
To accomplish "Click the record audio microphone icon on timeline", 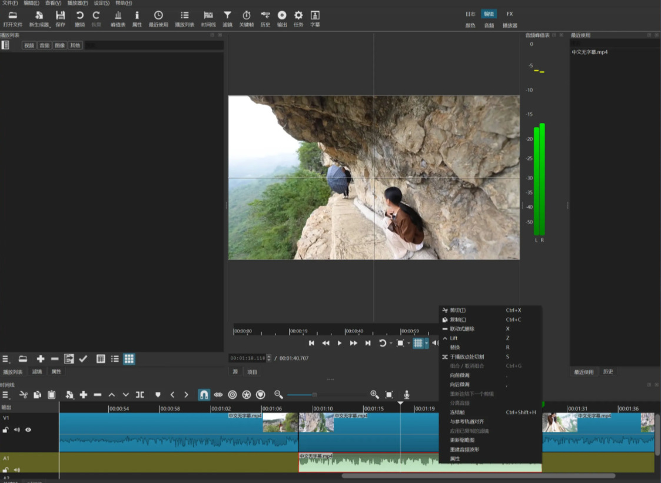I will tap(406, 395).
